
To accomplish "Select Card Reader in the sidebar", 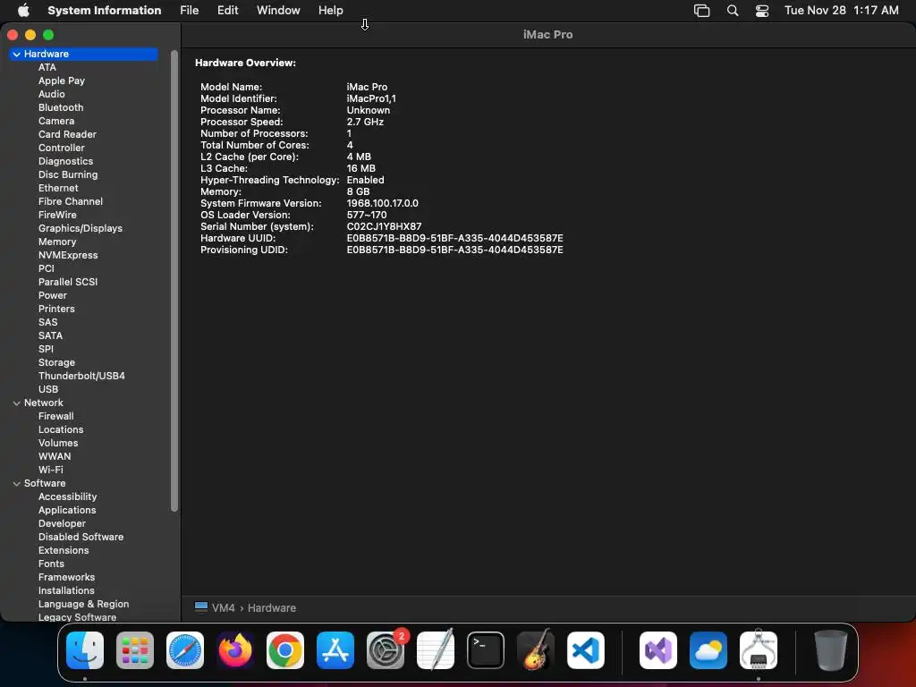I will 67,134.
